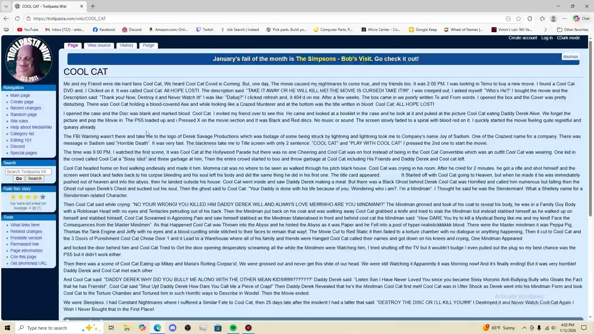Open the Discord bookmark
This screenshot has width=594, height=334.
[x=132, y=30]
